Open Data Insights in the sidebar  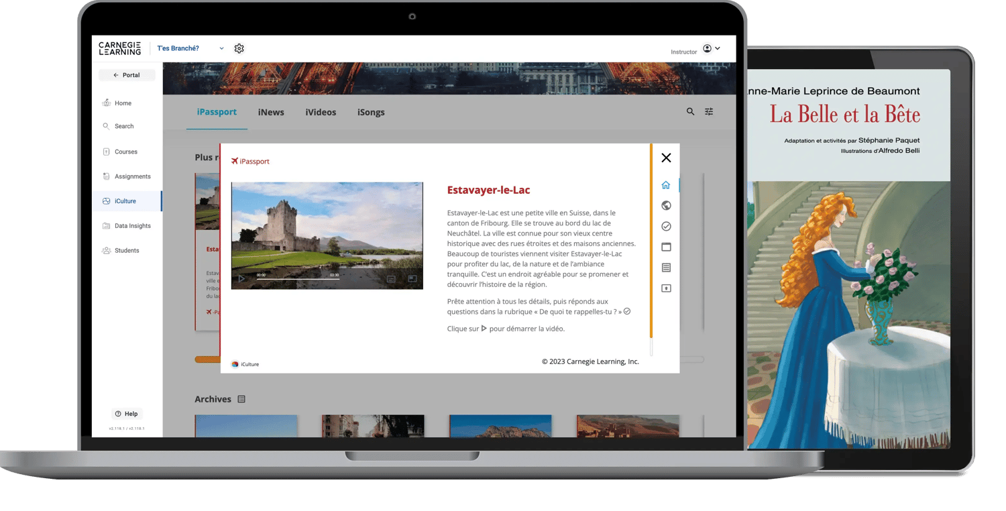[x=127, y=226]
